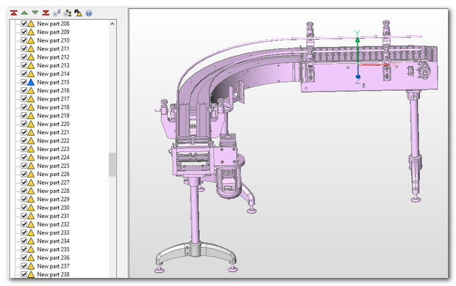
Task: Click the green move-down triangle icon
Action: coord(35,12)
